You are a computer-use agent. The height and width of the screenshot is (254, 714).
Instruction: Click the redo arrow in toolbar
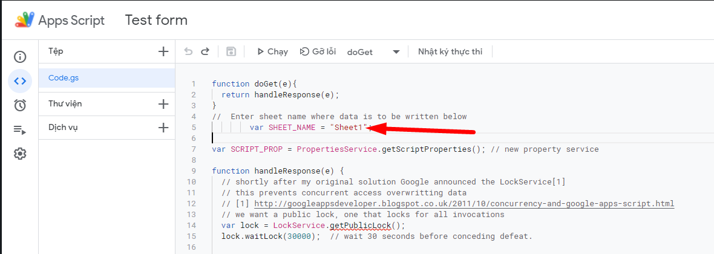205,51
